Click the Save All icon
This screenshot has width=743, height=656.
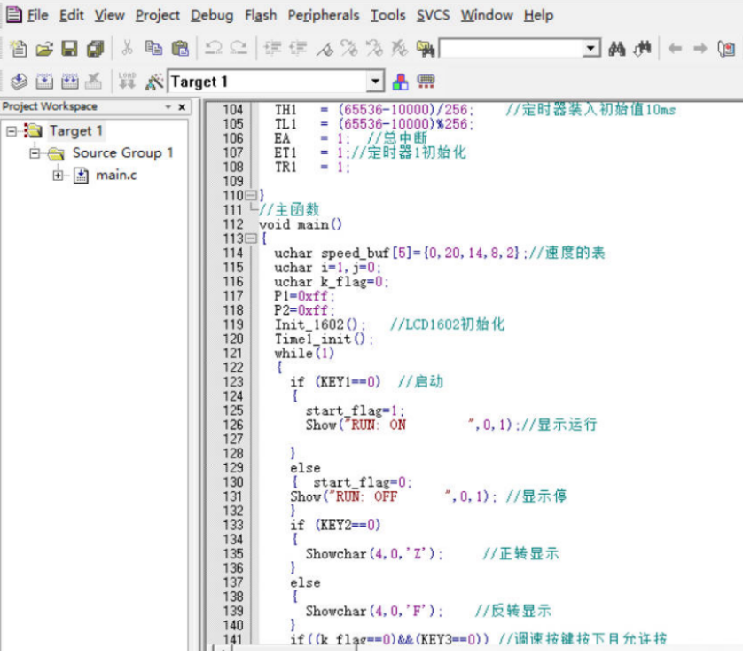pyautogui.click(x=95, y=49)
